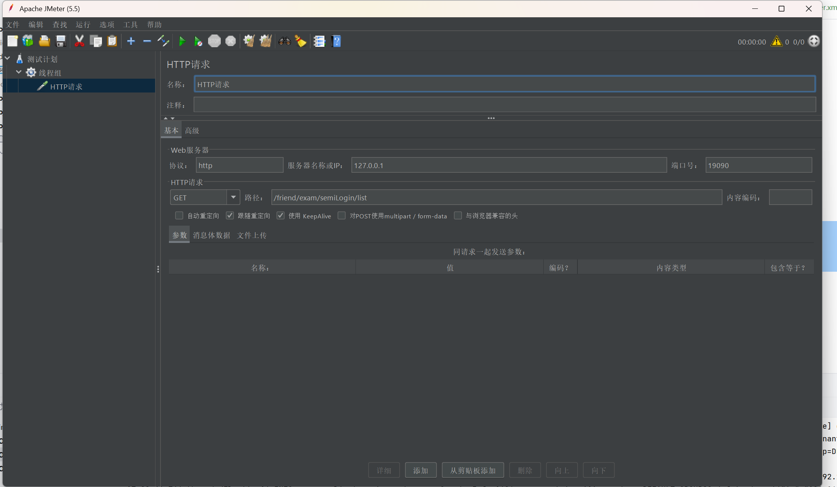Click the horizontal divider dots handle
This screenshot has width=837, height=487.
491,118
